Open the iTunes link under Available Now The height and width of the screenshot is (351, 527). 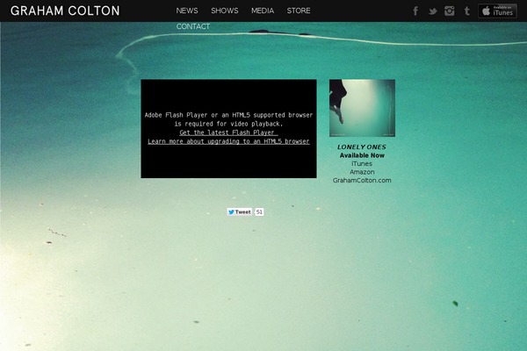coord(362,163)
